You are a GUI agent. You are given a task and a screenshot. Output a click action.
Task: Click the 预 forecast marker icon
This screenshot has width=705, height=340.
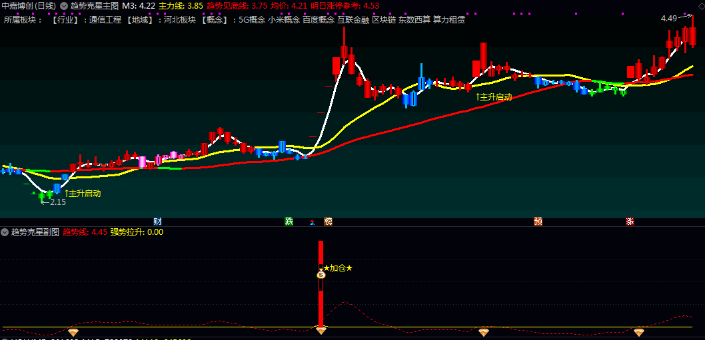pos(538,222)
